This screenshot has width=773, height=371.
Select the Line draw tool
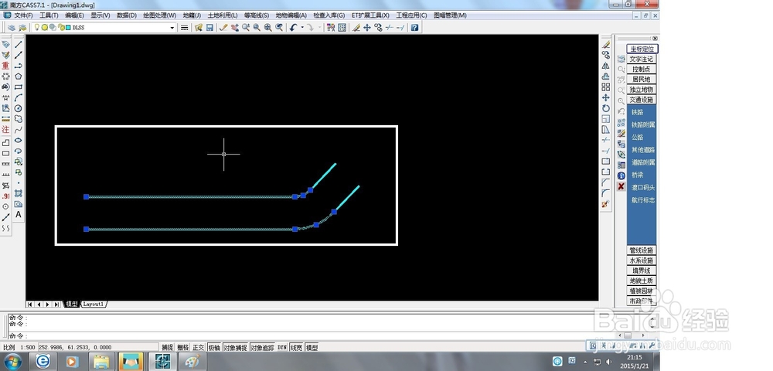(x=19, y=44)
